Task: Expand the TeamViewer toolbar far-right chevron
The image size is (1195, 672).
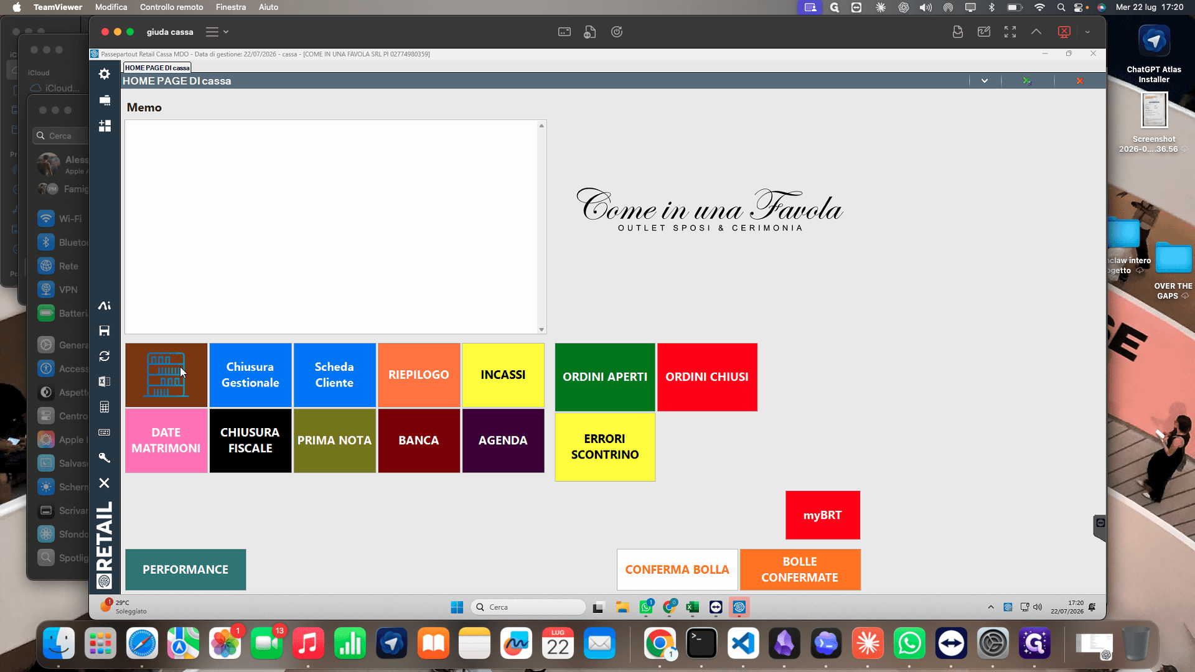Action: [x=1087, y=32]
